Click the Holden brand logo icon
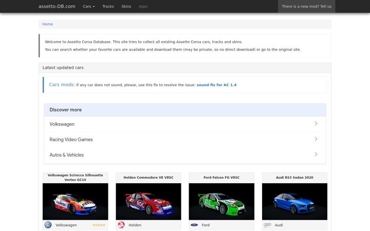This screenshot has width=370, height=231. (x=121, y=225)
